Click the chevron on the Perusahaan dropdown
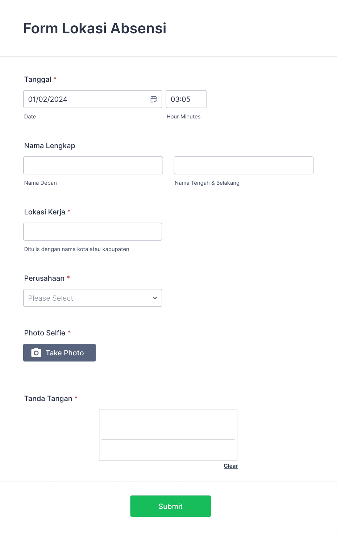Image resolution: width=337 pixels, height=535 pixels. 154,298
